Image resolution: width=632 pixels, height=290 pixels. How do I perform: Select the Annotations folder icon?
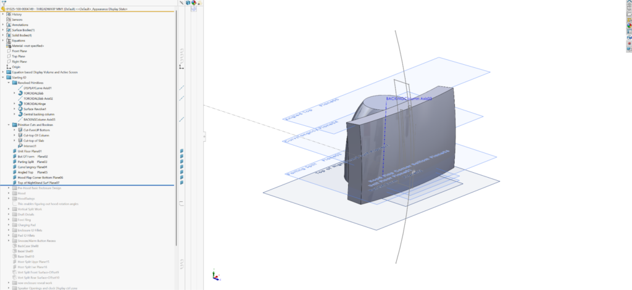click(x=9, y=25)
